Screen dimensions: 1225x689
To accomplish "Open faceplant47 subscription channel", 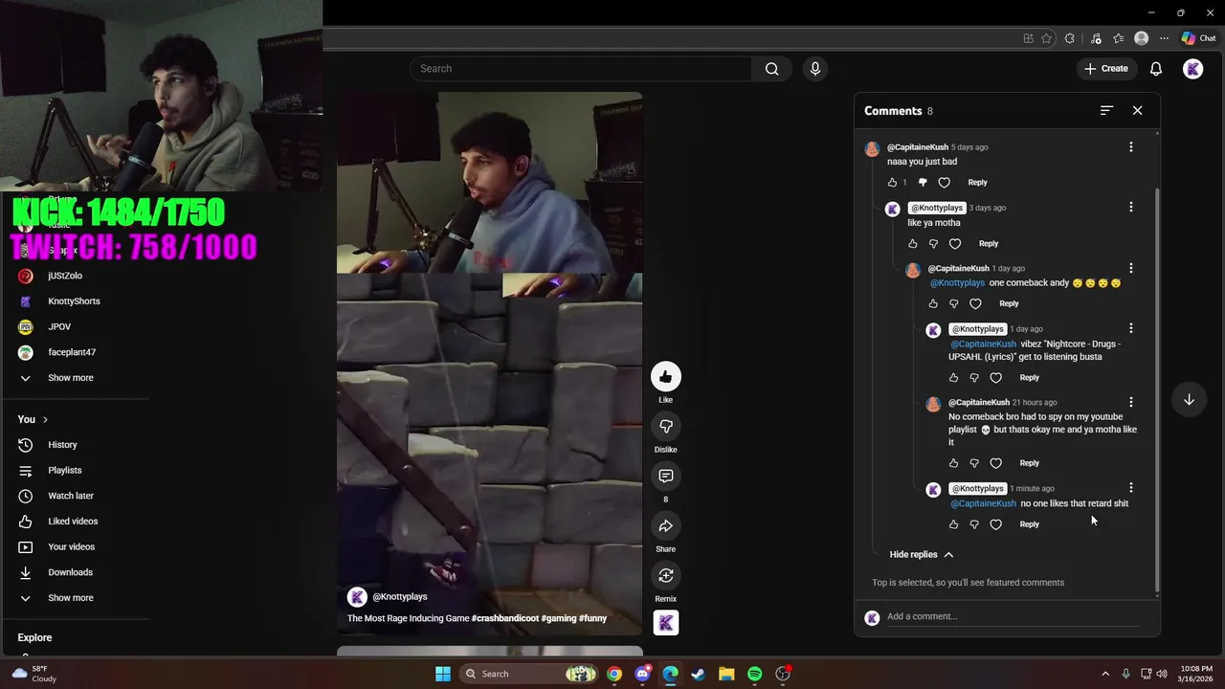I will coord(72,352).
